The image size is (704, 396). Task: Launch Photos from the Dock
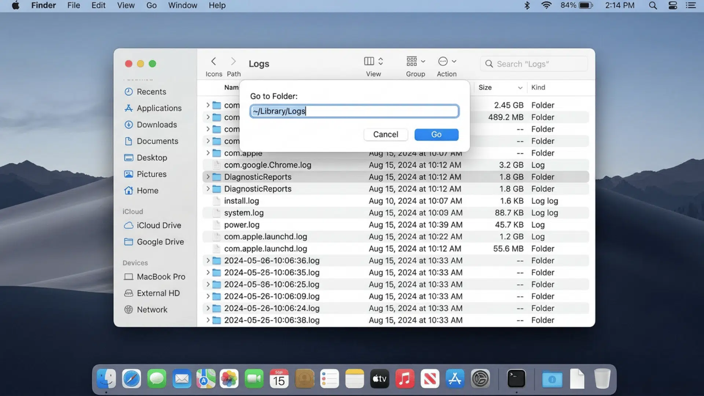[x=229, y=379]
